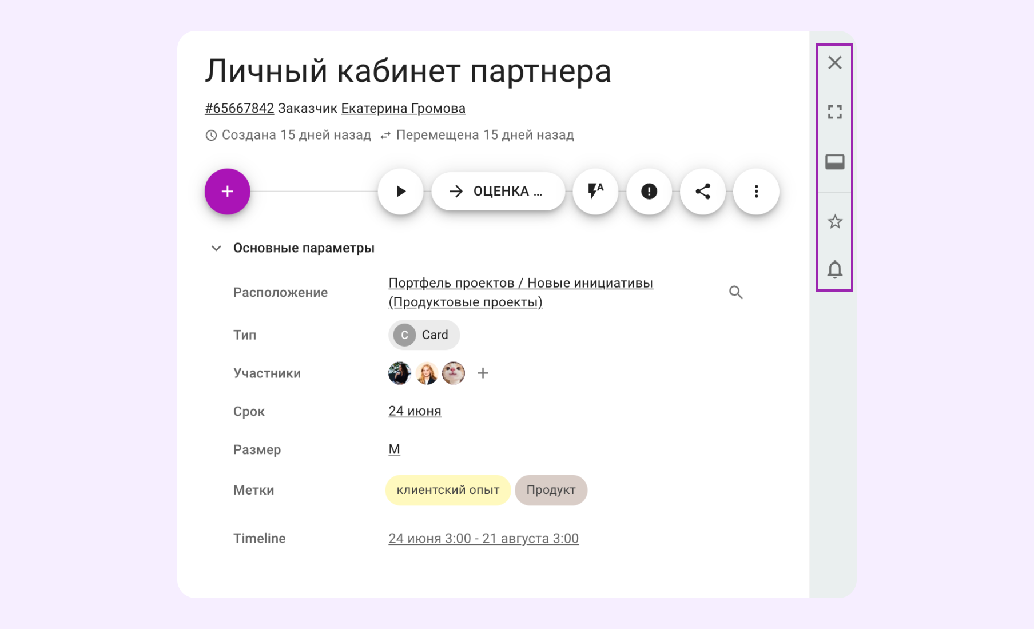Open card ID #65667842 link
Image resolution: width=1034 pixels, height=629 pixels.
240,108
